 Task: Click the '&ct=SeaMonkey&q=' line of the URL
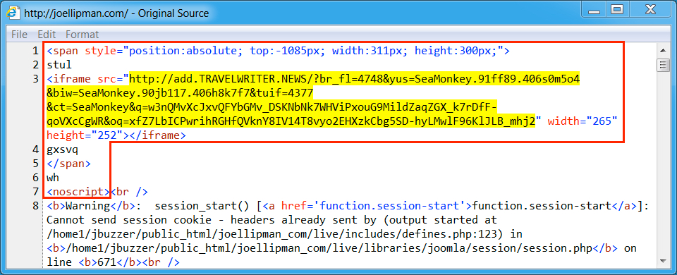[x=272, y=107]
